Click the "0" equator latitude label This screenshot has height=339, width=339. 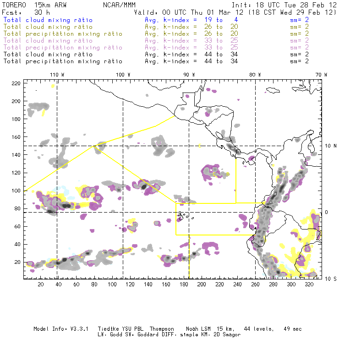coord(326,213)
